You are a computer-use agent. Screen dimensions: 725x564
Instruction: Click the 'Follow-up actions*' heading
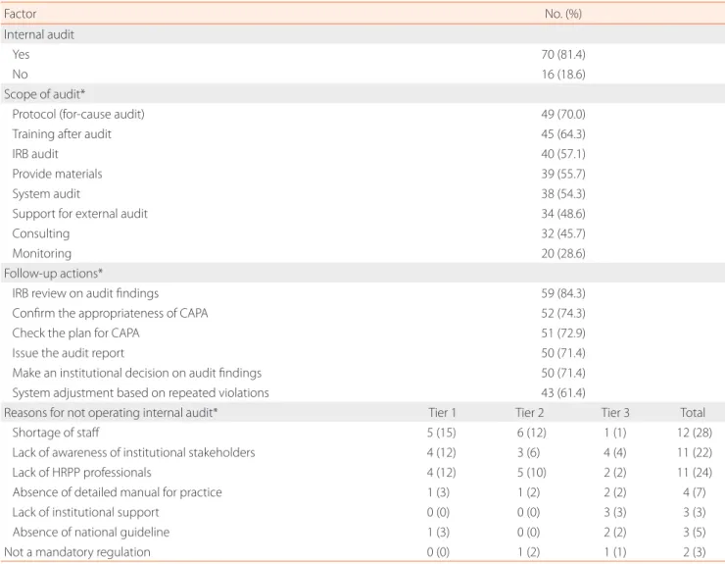pyautogui.click(x=53, y=274)
